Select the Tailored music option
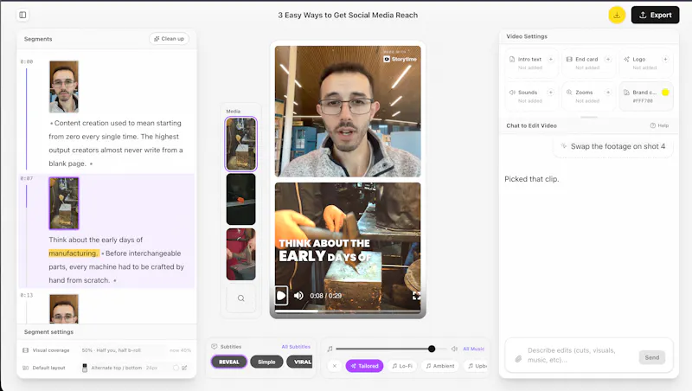692x391 pixels. click(x=364, y=366)
